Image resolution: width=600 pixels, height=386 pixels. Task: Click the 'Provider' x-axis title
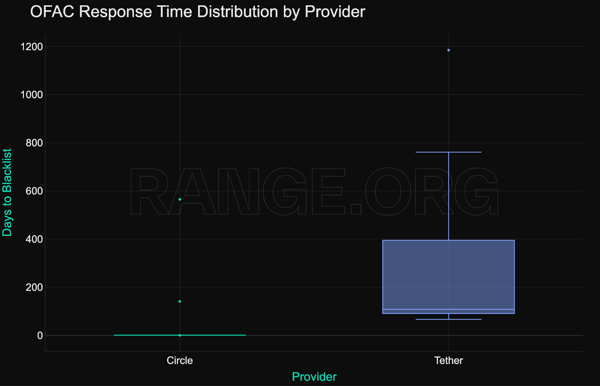coord(314,377)
